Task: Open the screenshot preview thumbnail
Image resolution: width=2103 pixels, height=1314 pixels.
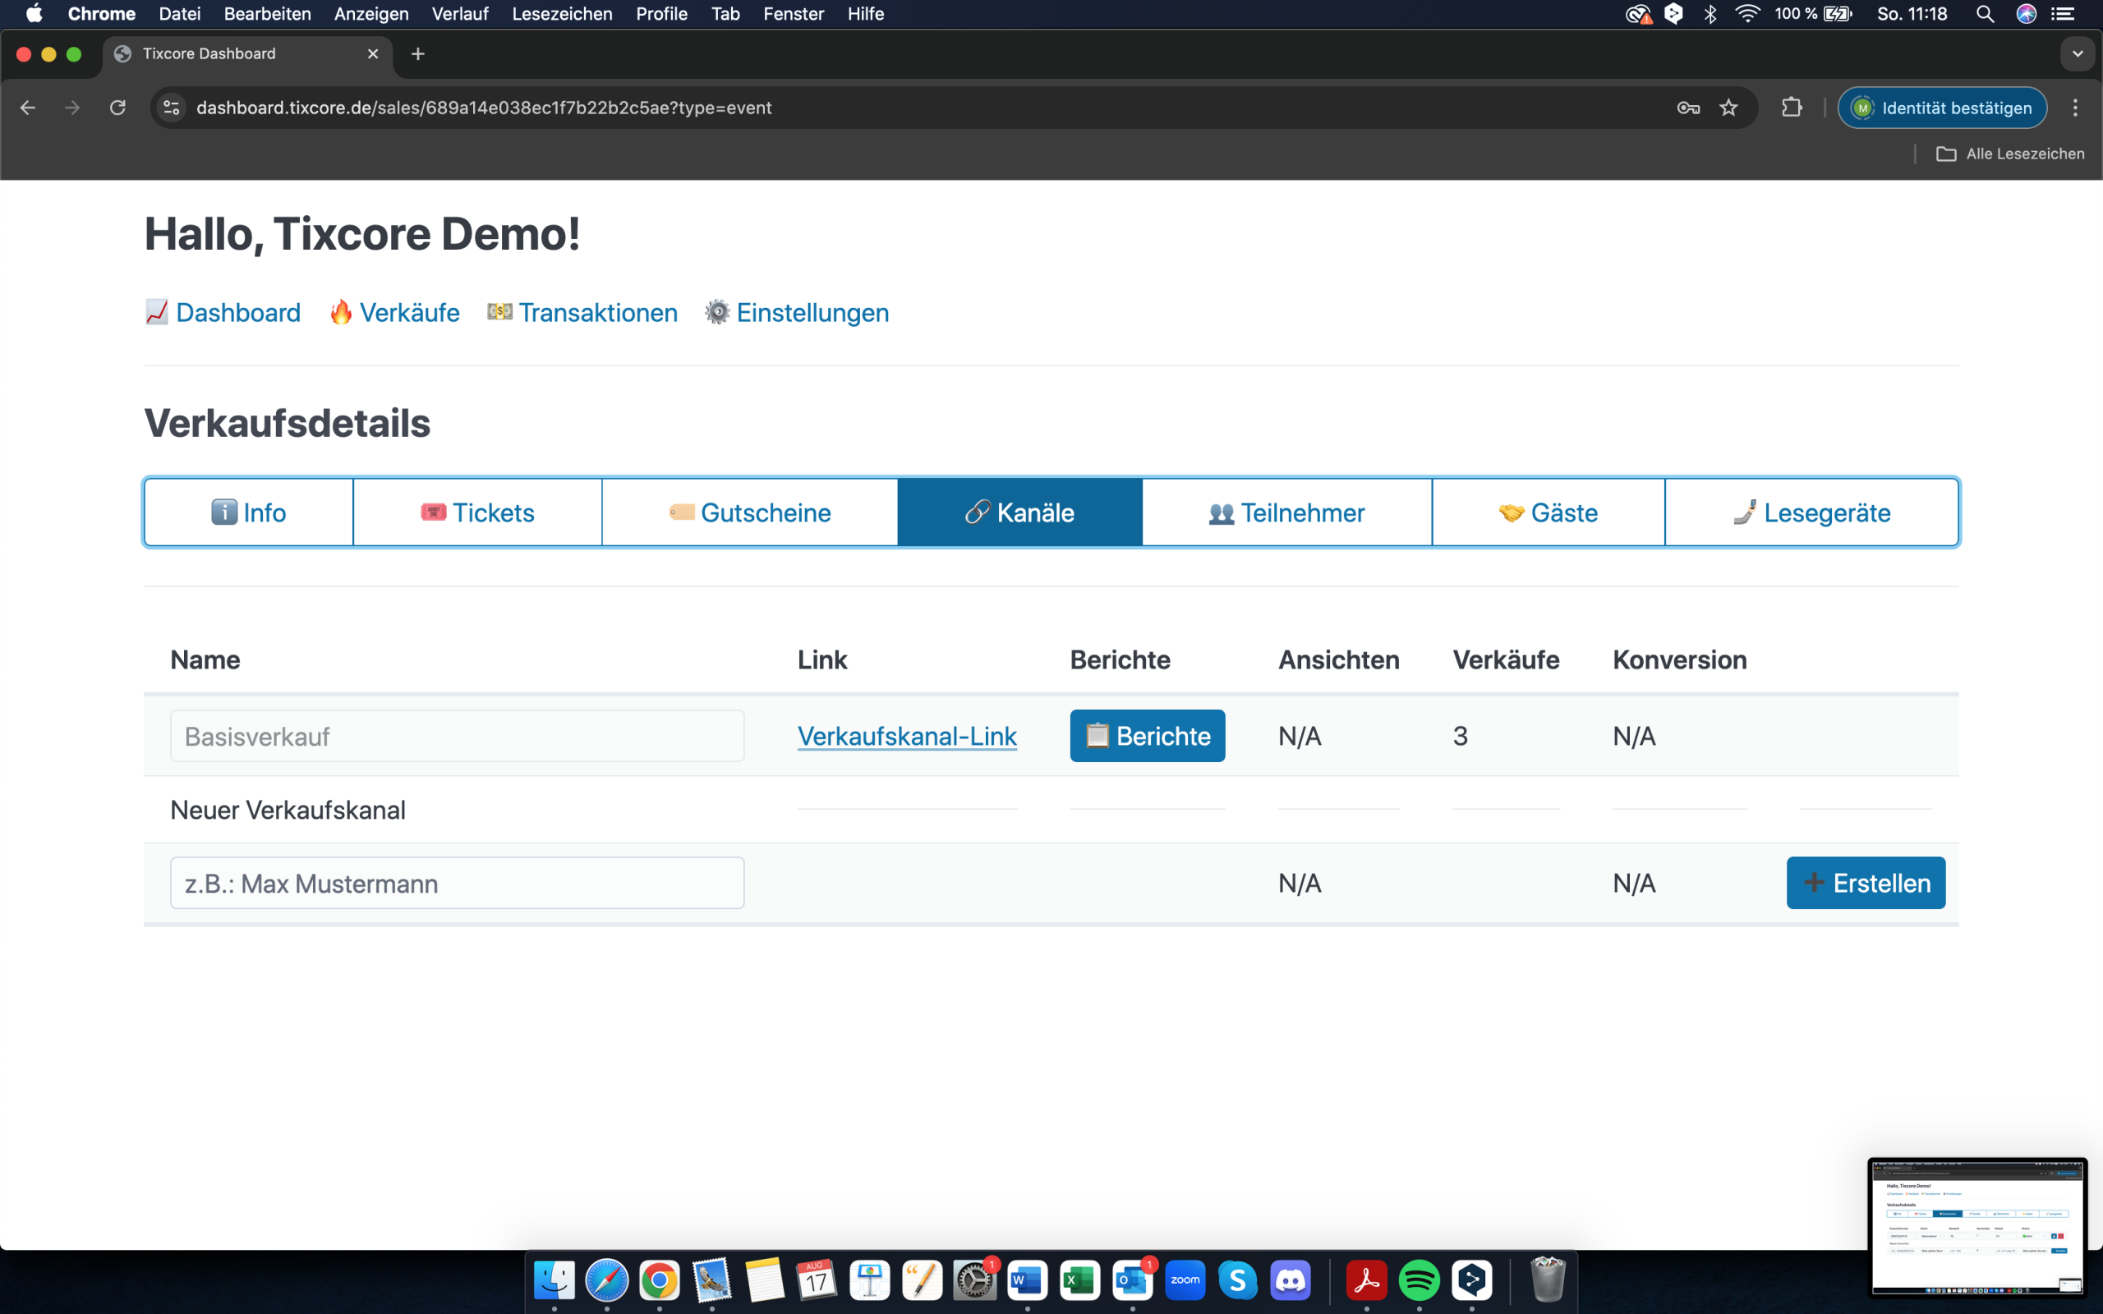Action: coord(1977,1226)
